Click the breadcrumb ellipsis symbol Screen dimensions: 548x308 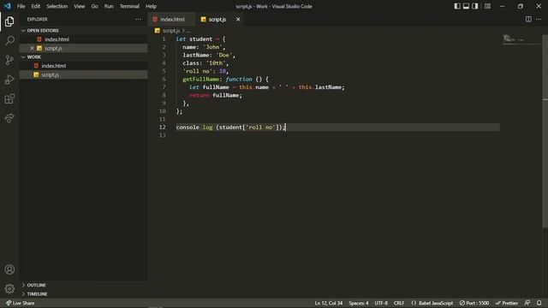[188, 31]
